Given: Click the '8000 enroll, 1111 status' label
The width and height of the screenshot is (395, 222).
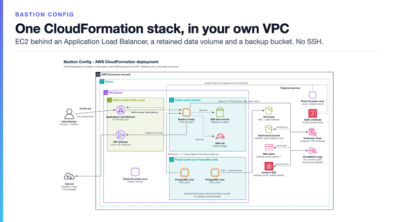Looking at the screenshot, I should coord(193,154).
